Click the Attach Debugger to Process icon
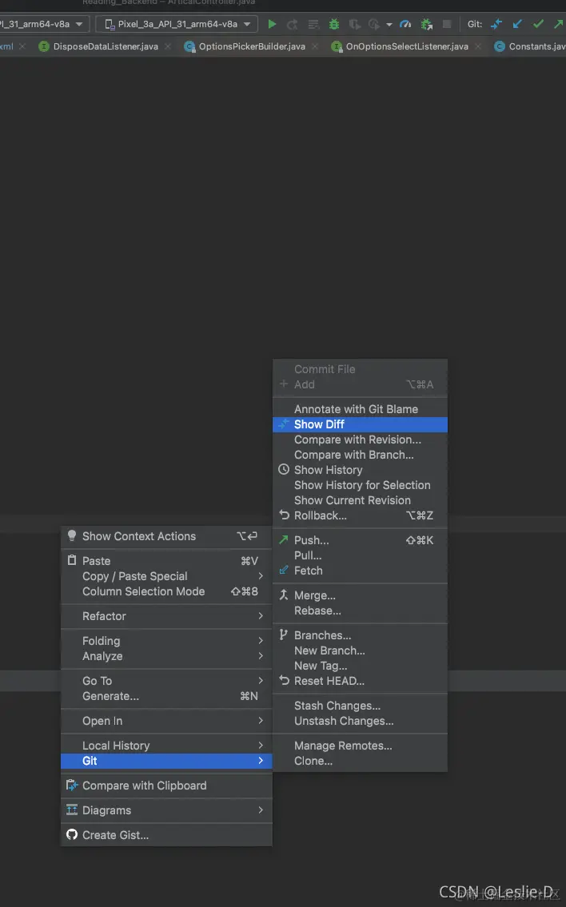 pos(427,25)
